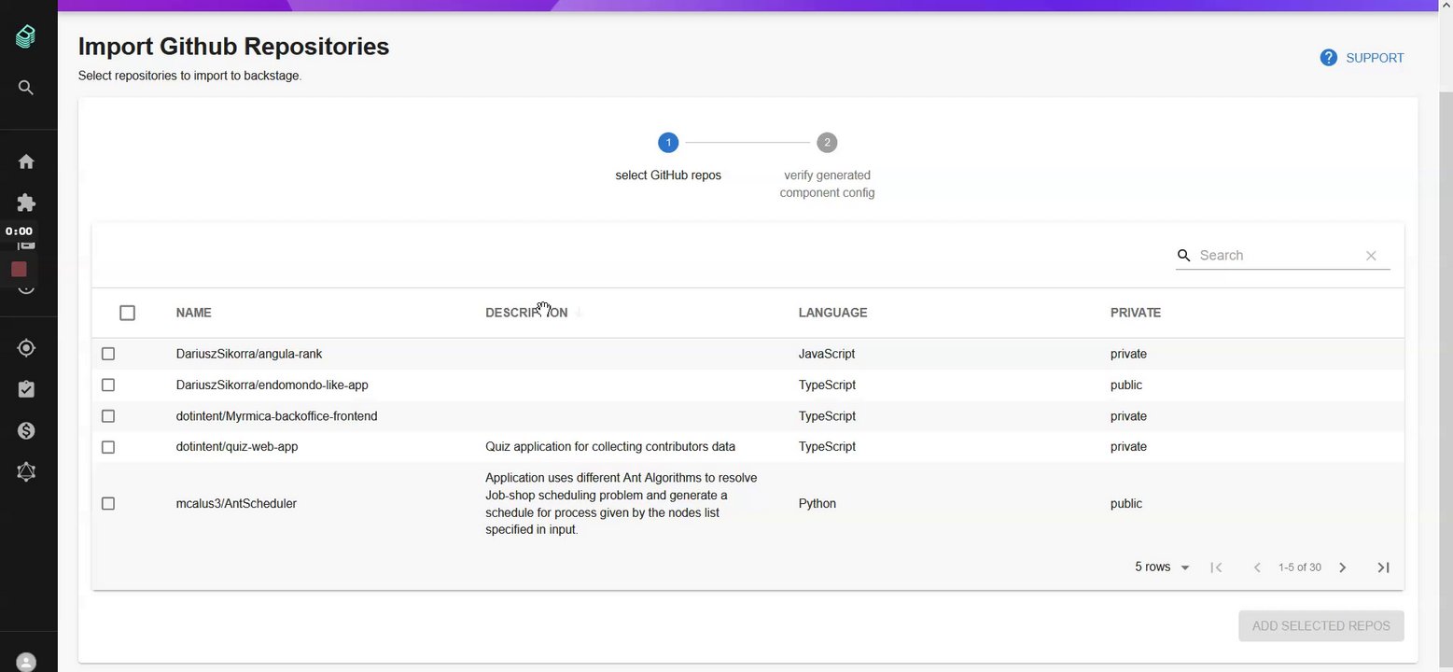
Task: Check the endomondo-like-app row checkbox
Action: point(108,385)
